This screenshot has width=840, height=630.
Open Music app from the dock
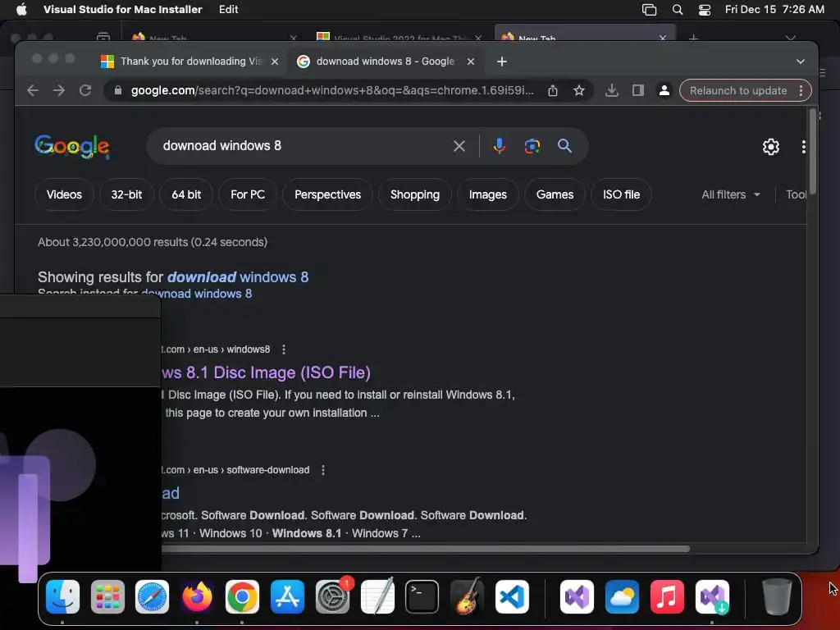[667, 597]
